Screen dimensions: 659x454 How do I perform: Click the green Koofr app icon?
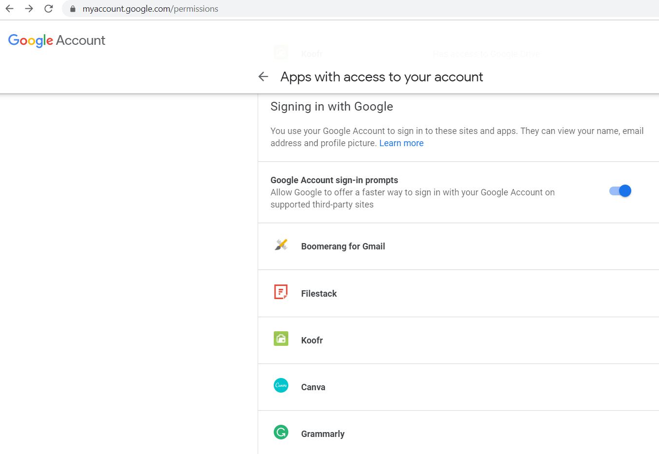[x=281, y=339]
